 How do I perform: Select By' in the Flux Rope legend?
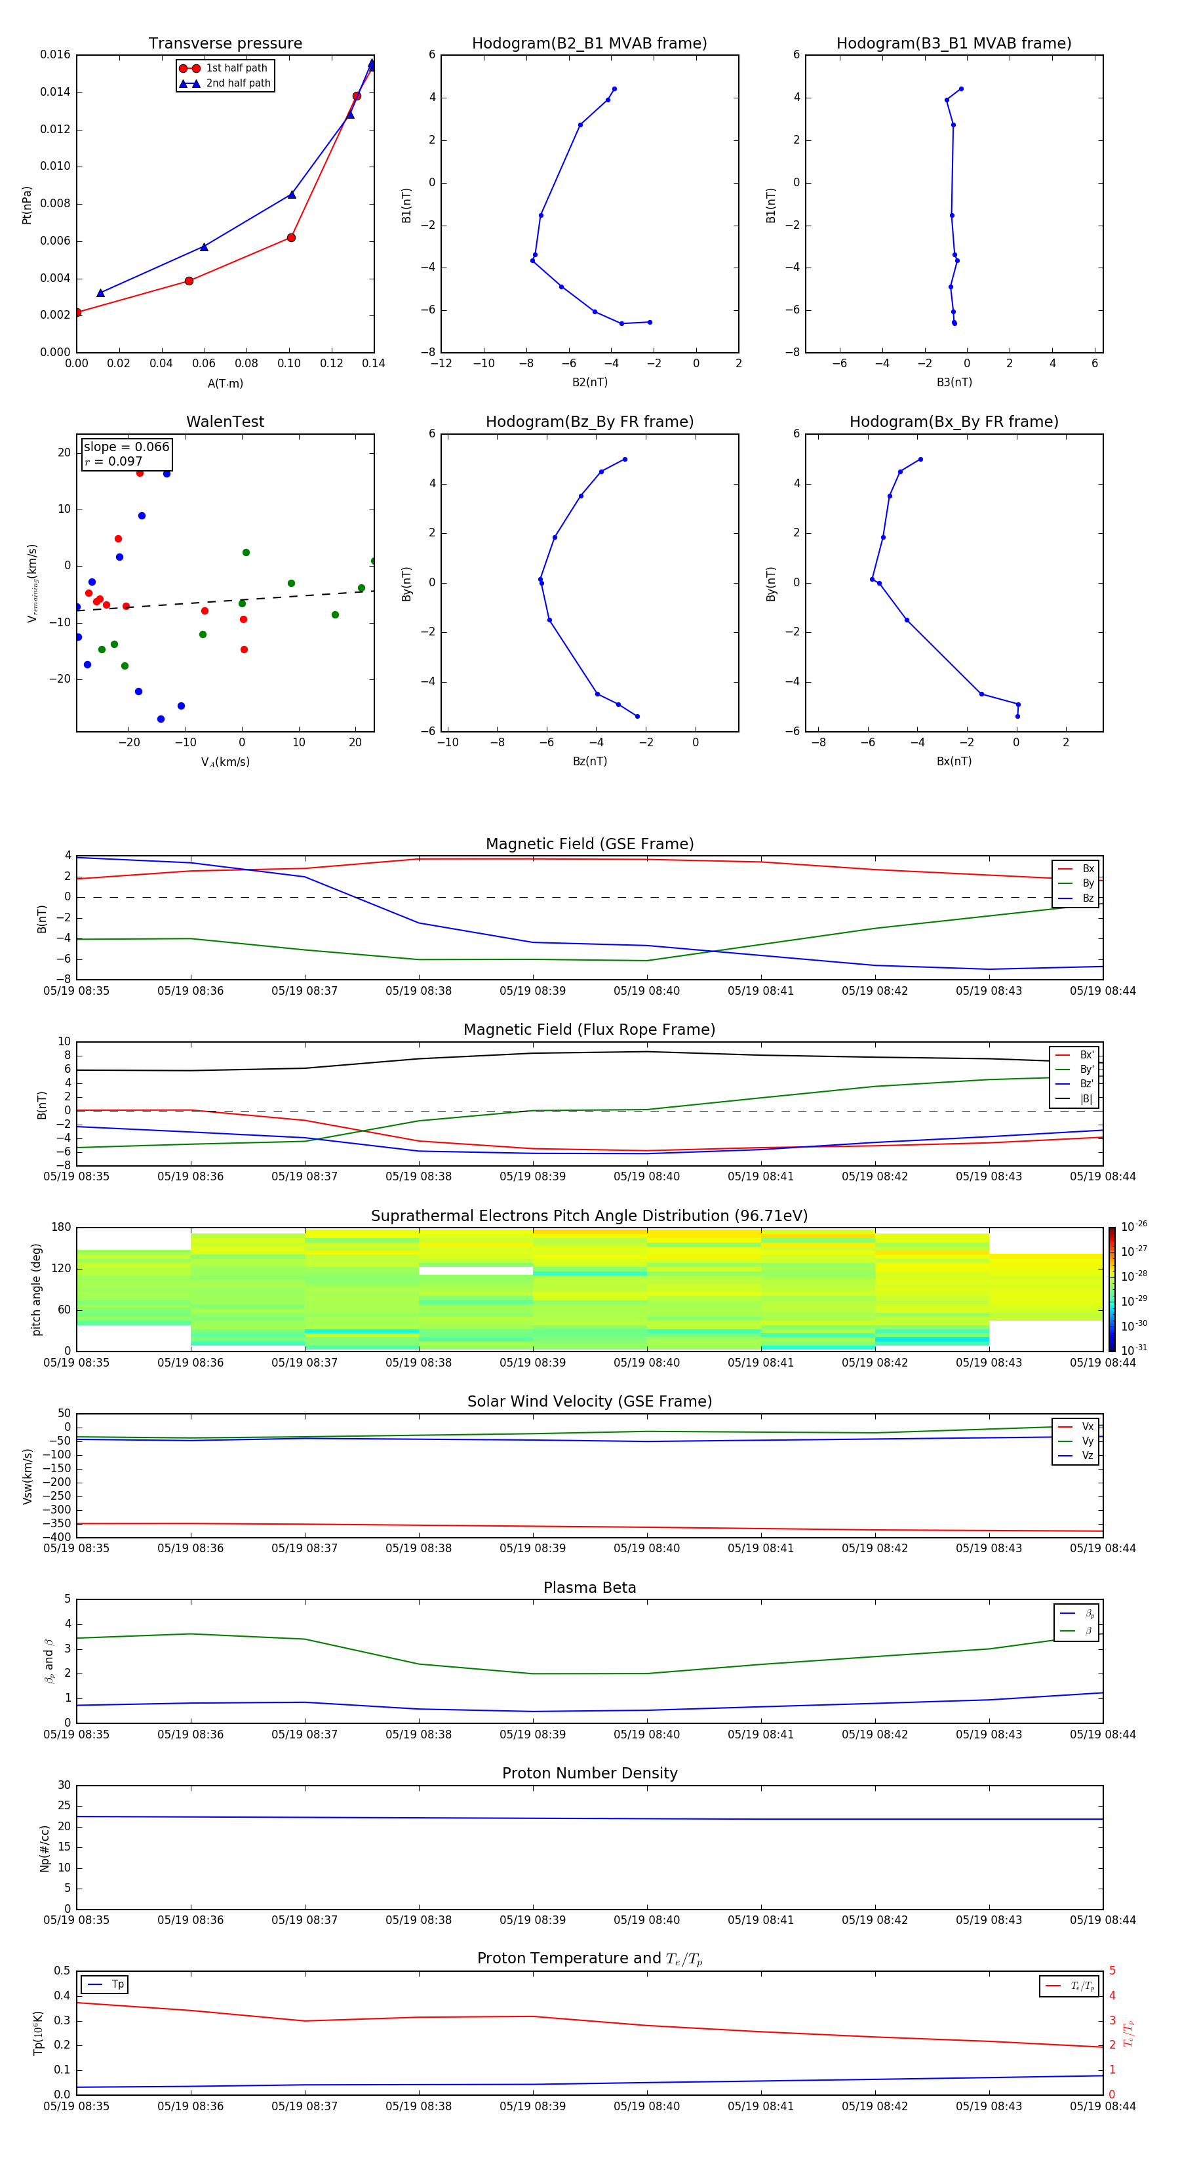point(1075,1070)
